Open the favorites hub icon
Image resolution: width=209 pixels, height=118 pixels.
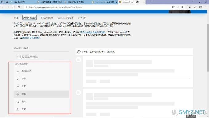(190, 7)
